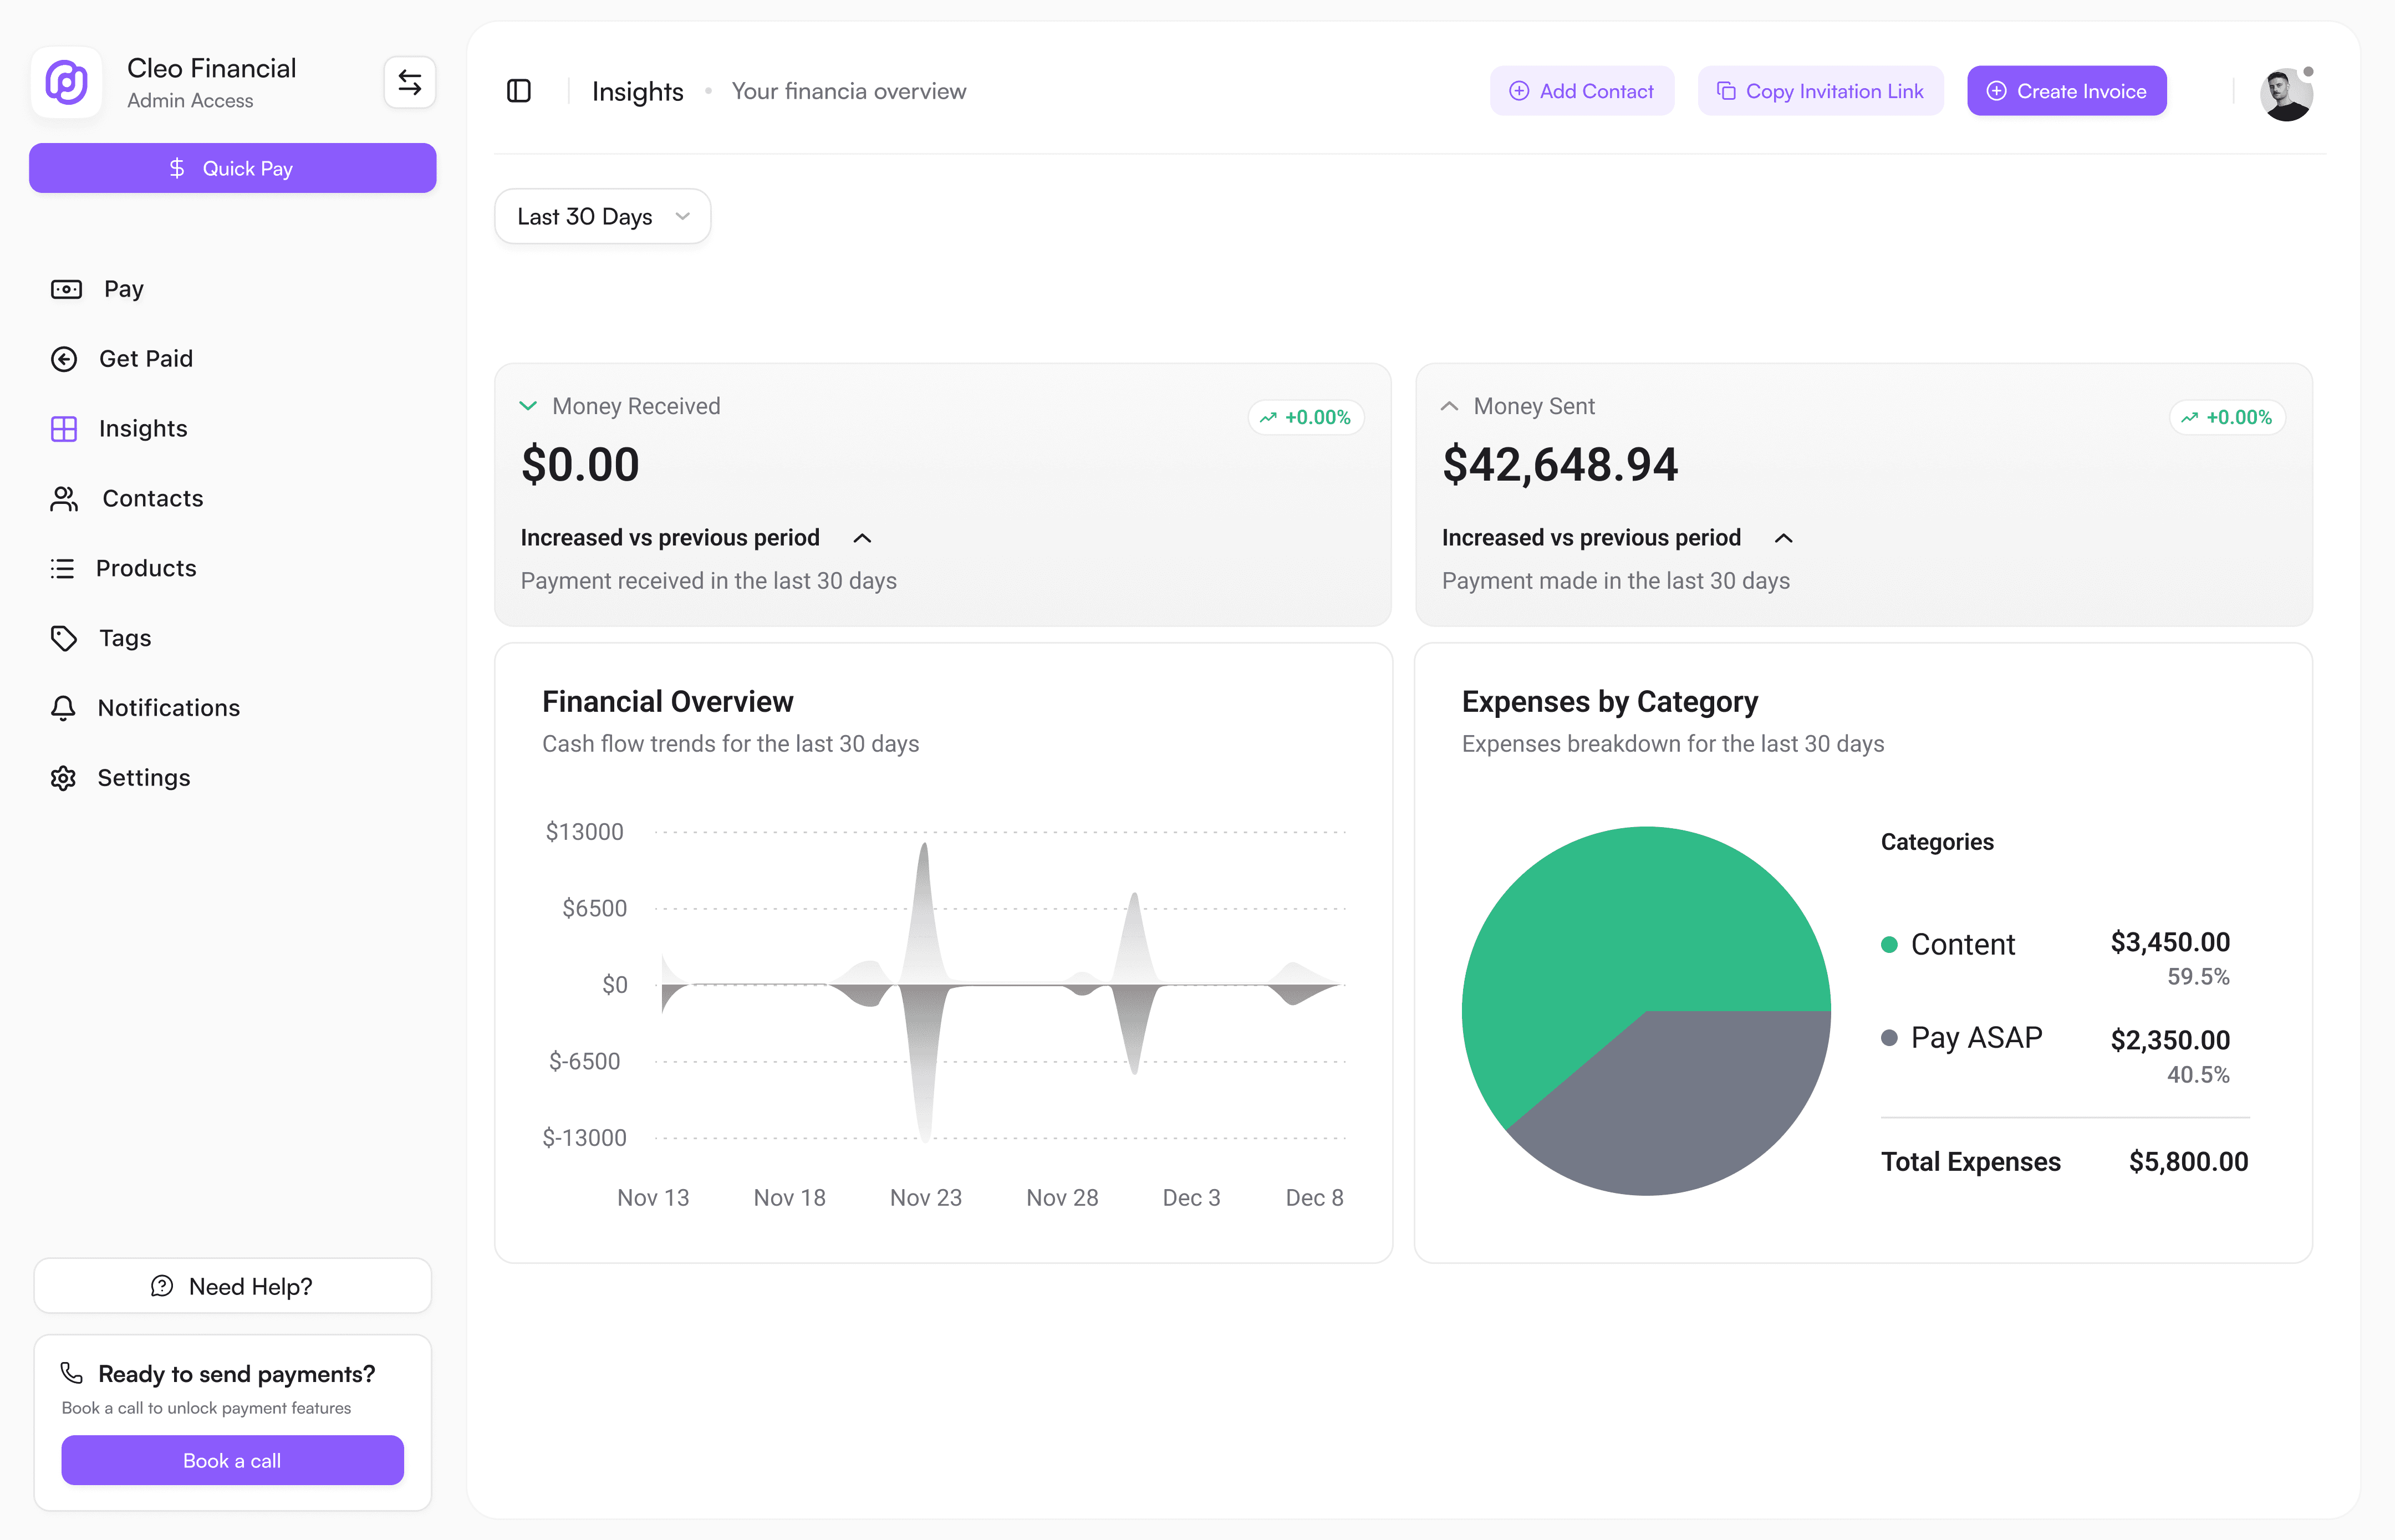Select the green Content legend dot
Viewport: 2395px width, 1540px height.
pos(1889,945)
